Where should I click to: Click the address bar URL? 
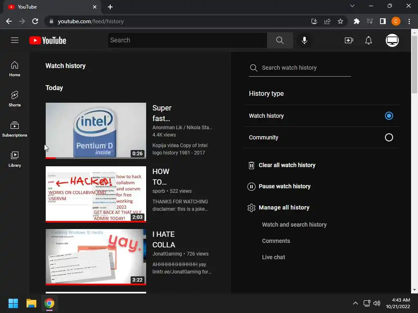pos(91,21)
